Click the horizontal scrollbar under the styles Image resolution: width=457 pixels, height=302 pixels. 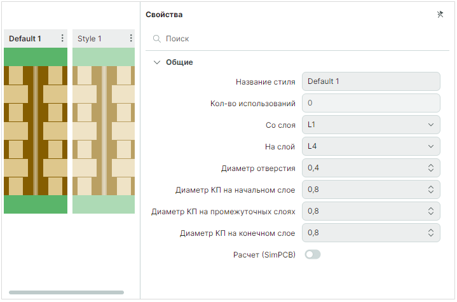[x=66, y=292]
